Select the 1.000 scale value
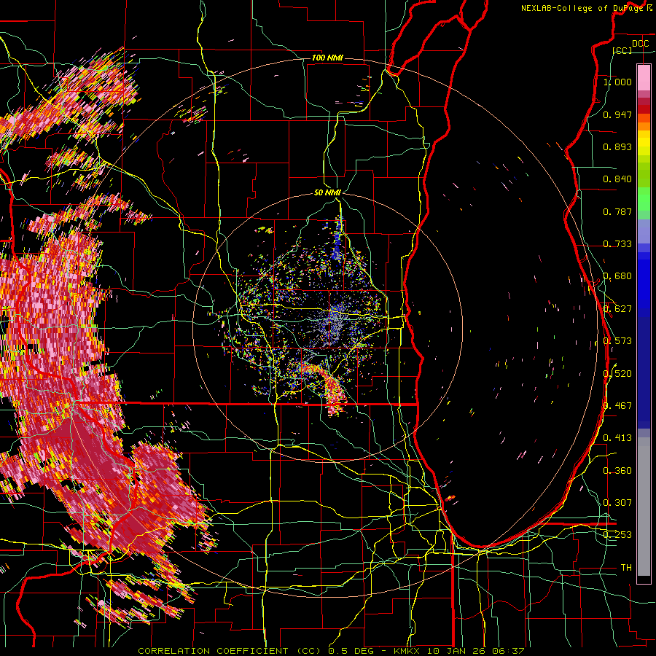 (617, 82)
